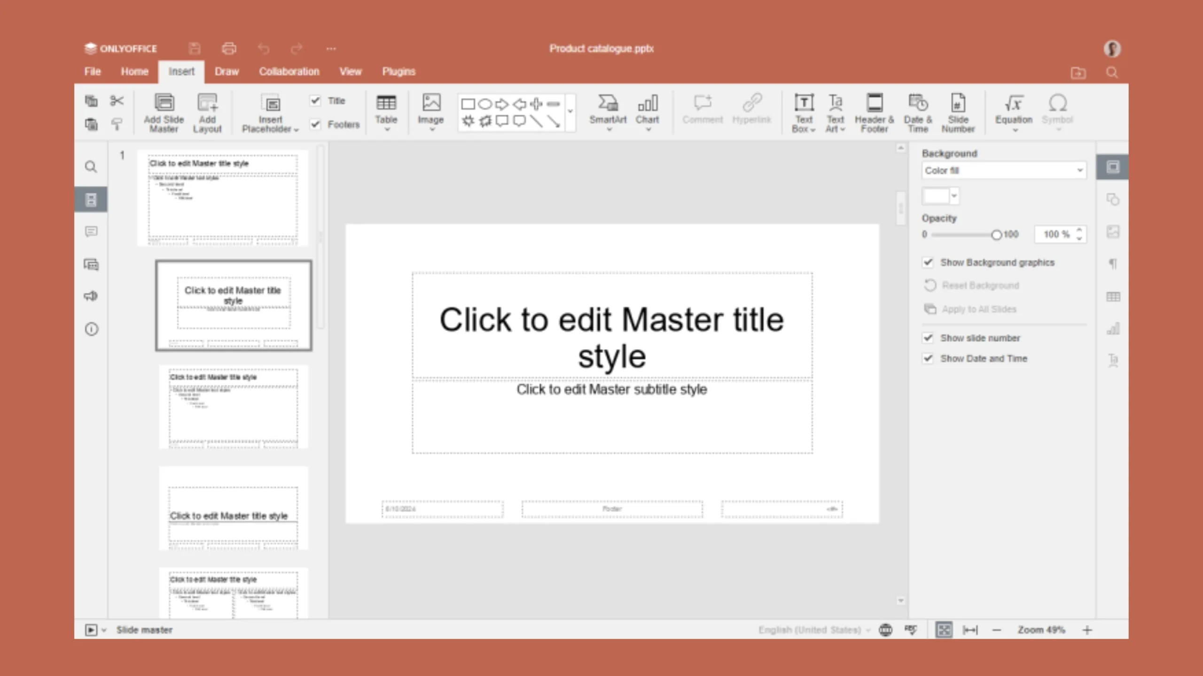Insert SmartArt from the ribbon

click(608, 113)
